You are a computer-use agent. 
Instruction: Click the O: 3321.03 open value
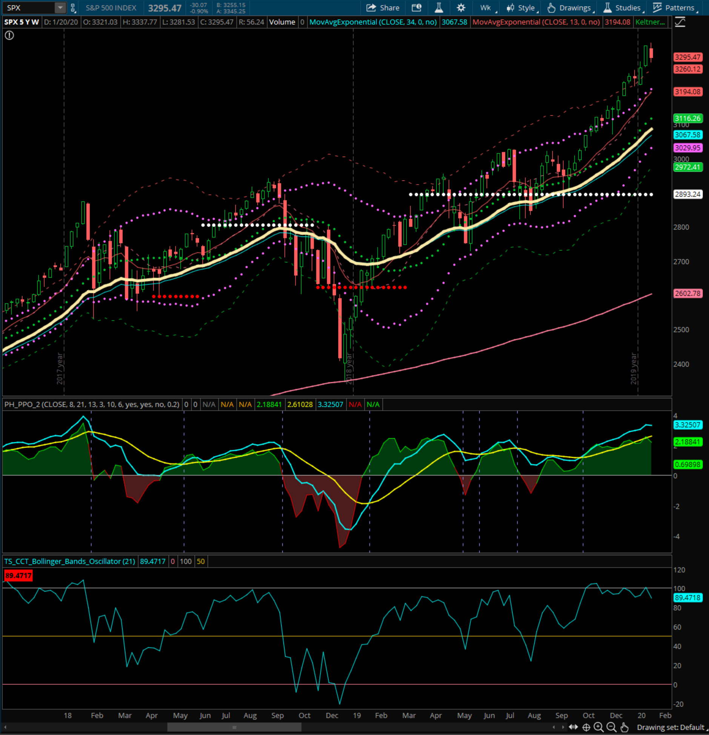coord(100,22)
